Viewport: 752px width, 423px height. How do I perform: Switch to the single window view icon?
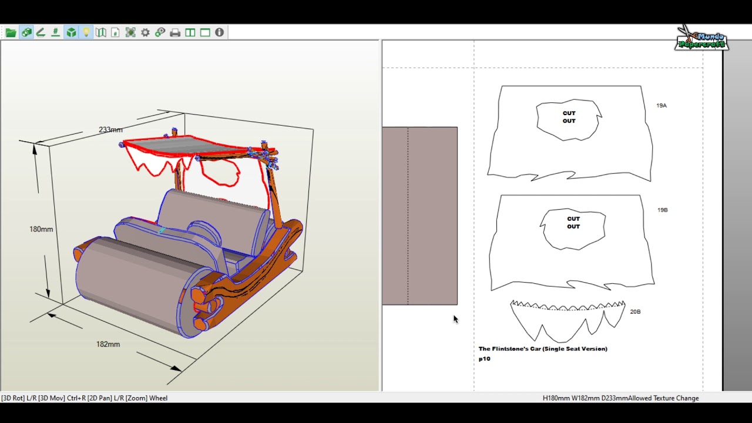205,32
